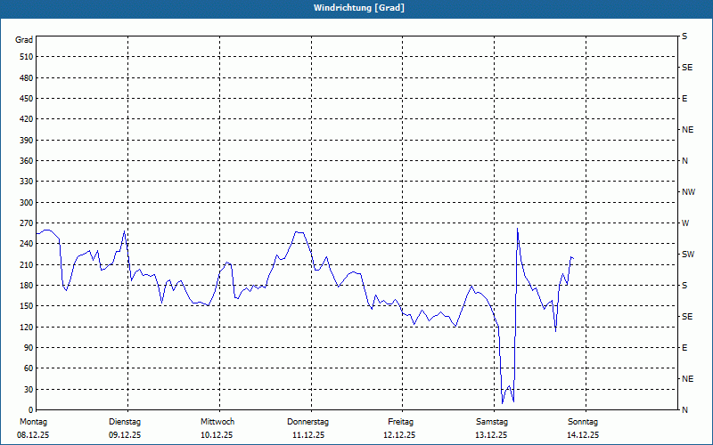Select the Freitag day label
The width and height of the screenshot is (713, 445).
coord(401,421)
